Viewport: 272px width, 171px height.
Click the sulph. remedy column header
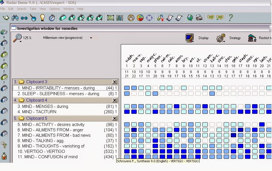[129, 58]
